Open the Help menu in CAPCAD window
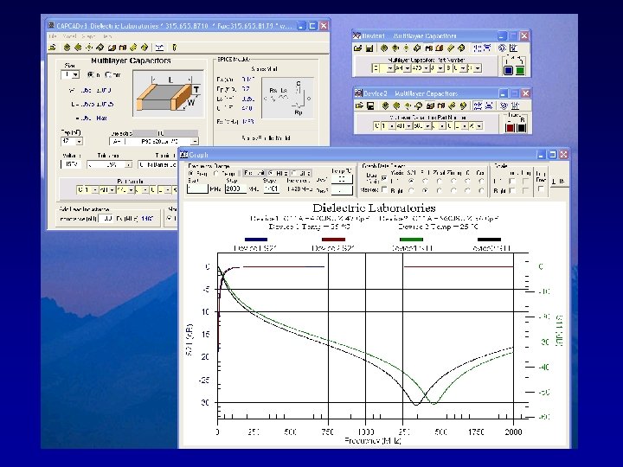This screenshot has height=467, width=623. [108, 36]
